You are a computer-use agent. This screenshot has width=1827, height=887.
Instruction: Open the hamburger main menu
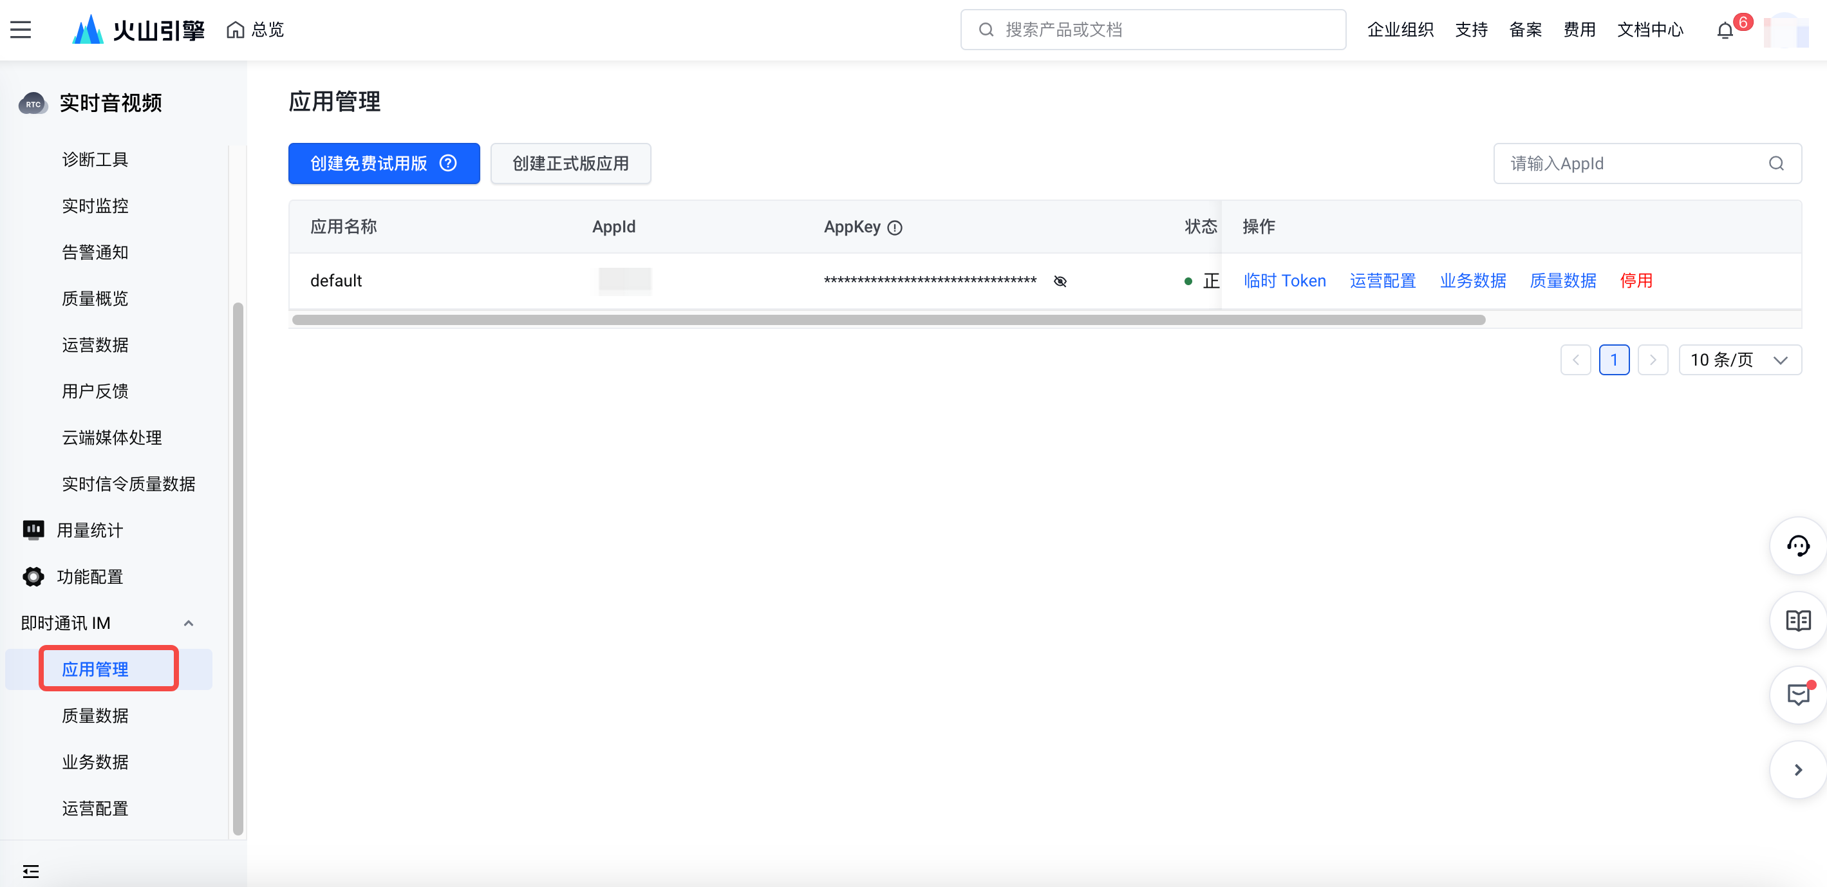tap(21, 30)
